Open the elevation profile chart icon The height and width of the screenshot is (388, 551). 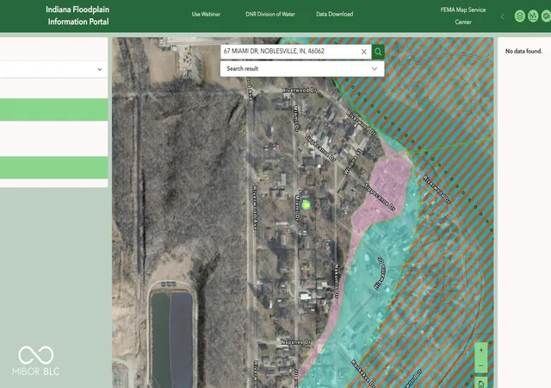coord(533,16)
